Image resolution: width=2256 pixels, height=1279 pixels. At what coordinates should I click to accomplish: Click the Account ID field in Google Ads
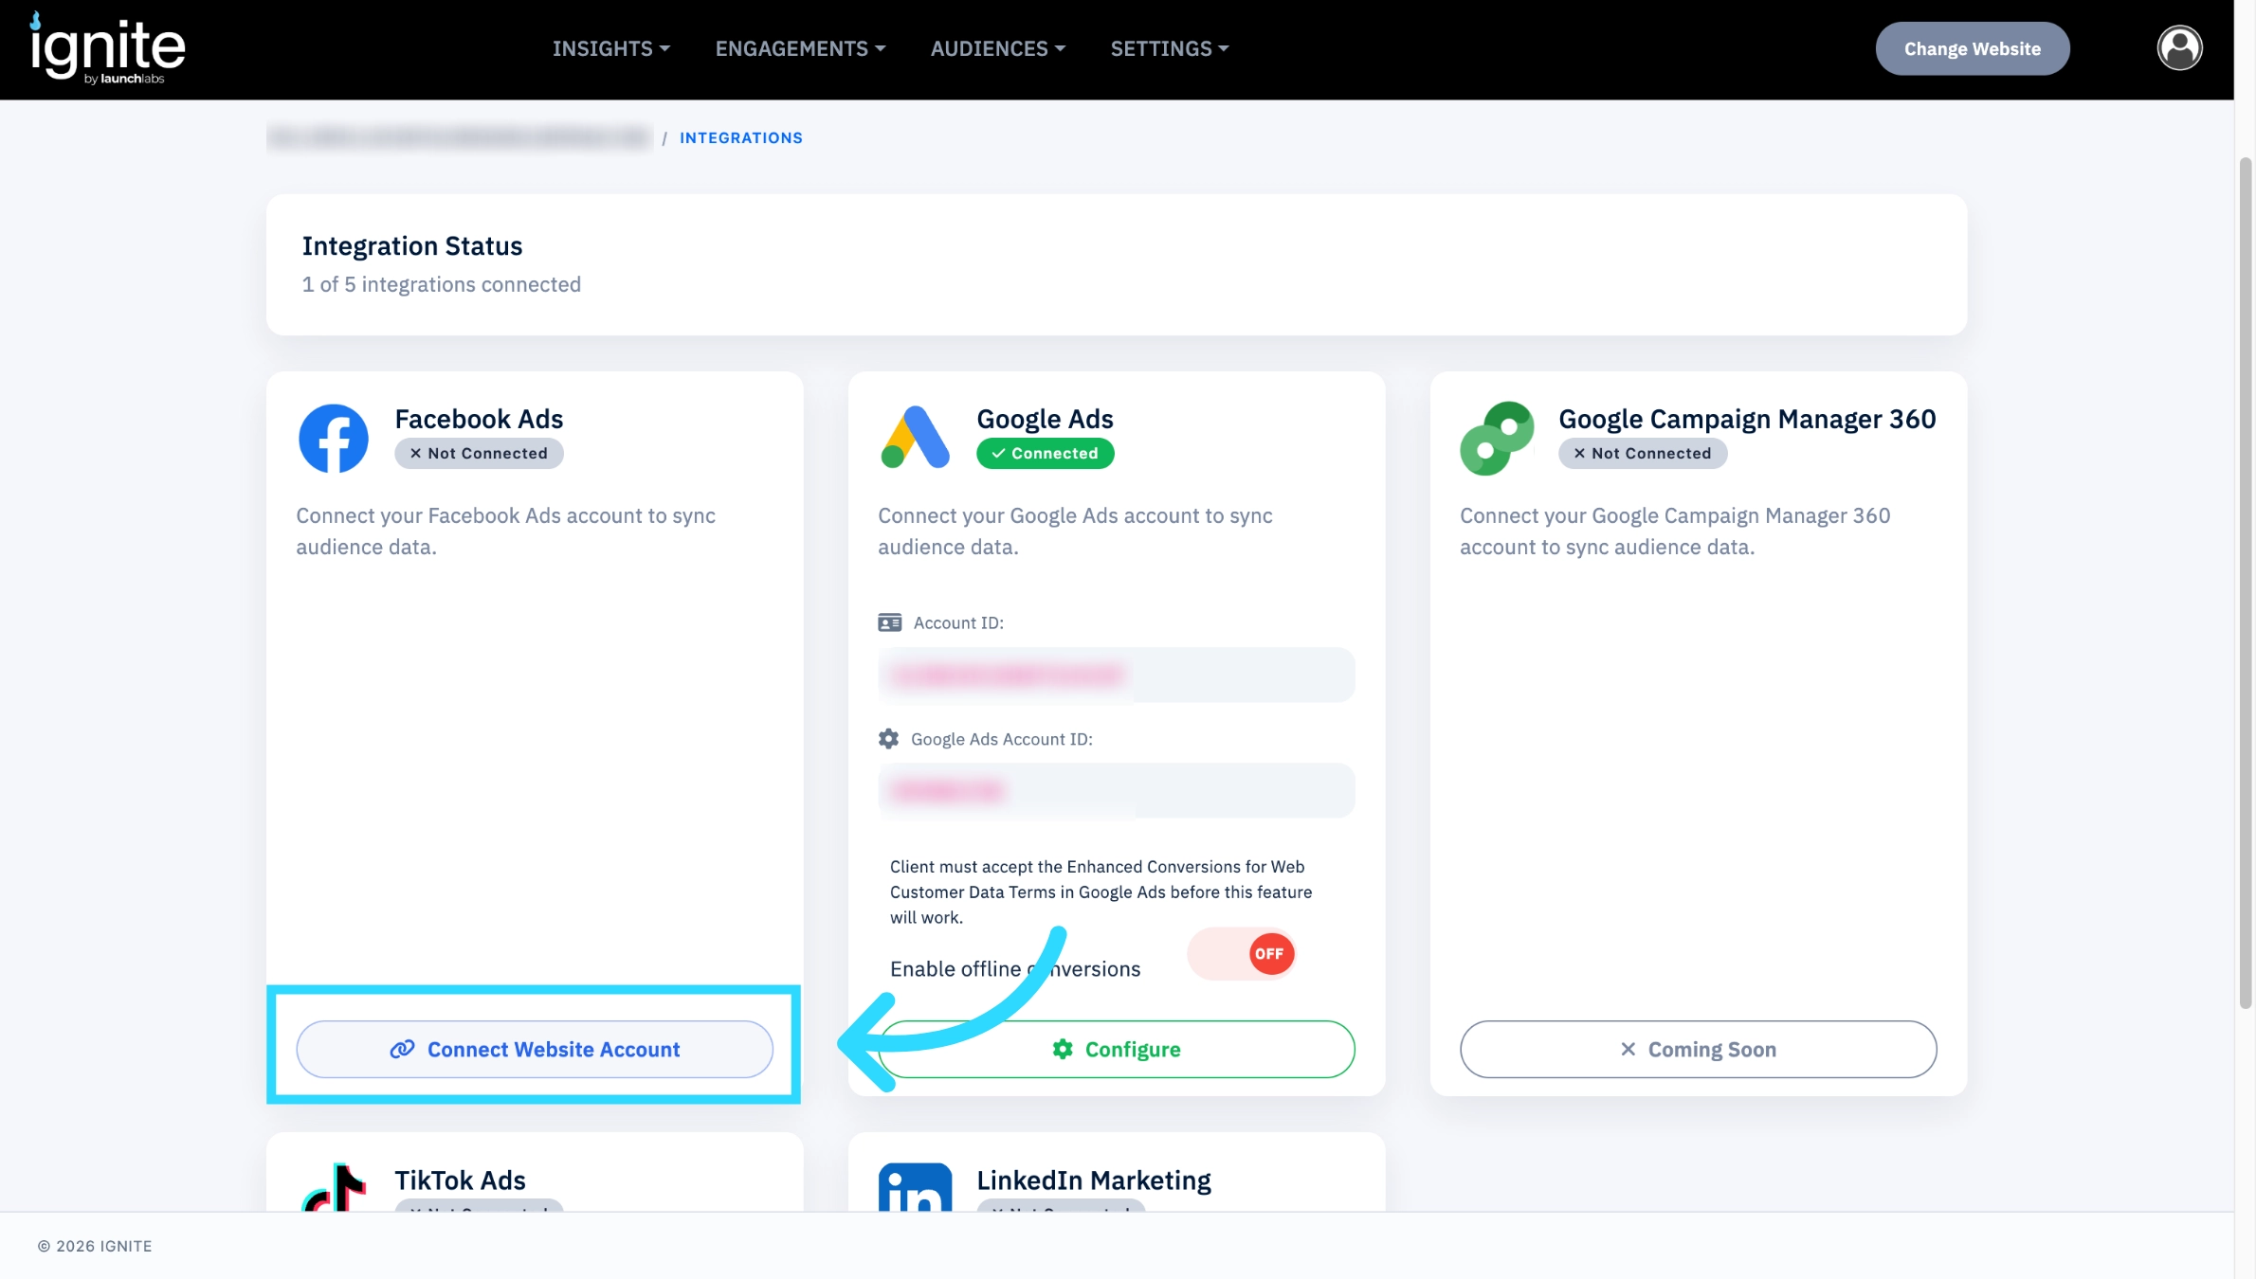tap(1117, 676)
